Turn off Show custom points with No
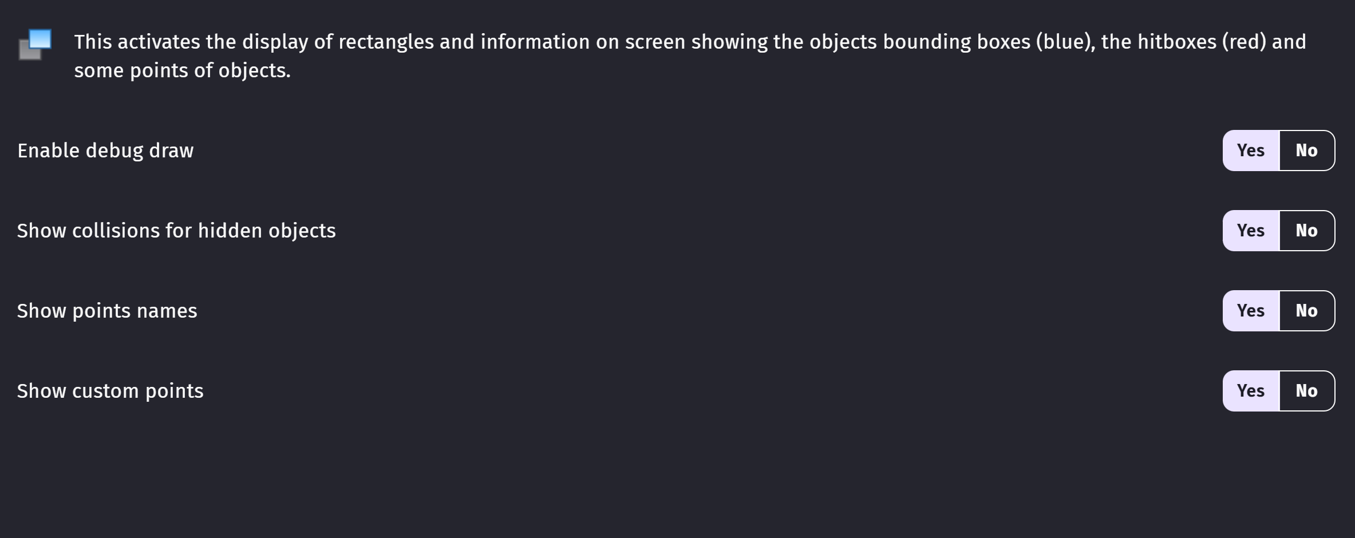The image size is (1355, 538). [x=1307, y=391]
